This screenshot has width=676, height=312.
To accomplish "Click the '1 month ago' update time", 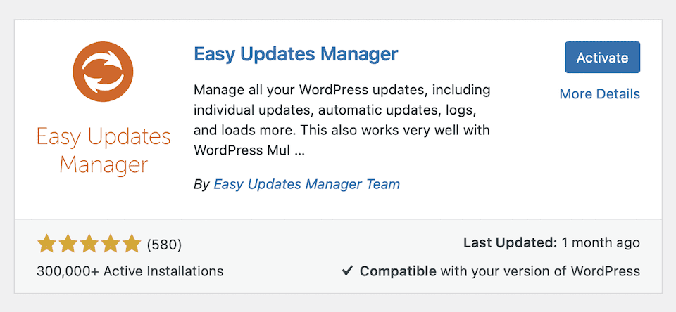I will [x=601, y=242].
